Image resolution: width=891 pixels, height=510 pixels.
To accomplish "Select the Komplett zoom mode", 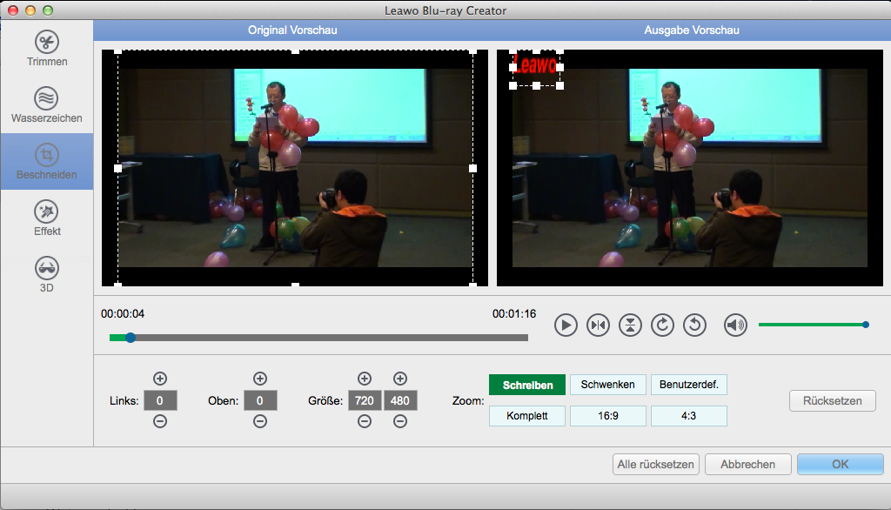I will [x=527, y=416].
